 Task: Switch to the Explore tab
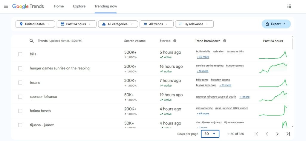pos(79,6)
